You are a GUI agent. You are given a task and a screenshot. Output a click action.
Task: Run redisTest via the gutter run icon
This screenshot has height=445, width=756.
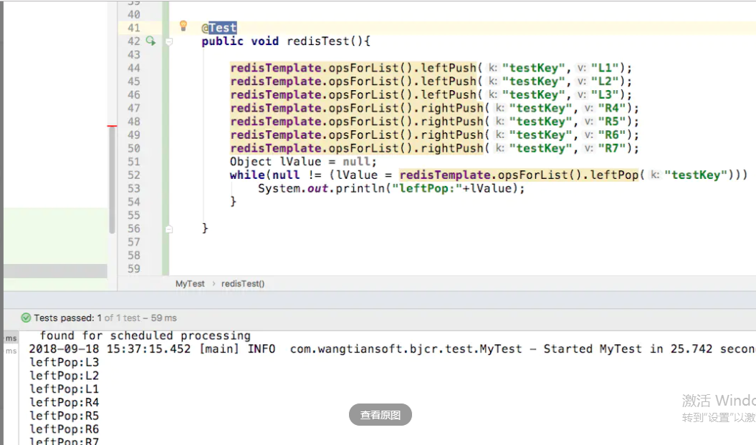151,41
